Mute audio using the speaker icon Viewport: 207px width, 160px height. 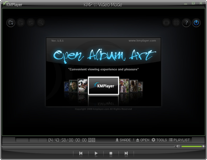point(178,146)
